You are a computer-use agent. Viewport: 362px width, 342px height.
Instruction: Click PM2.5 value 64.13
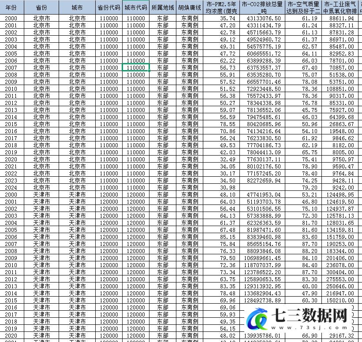coord(221,216)
